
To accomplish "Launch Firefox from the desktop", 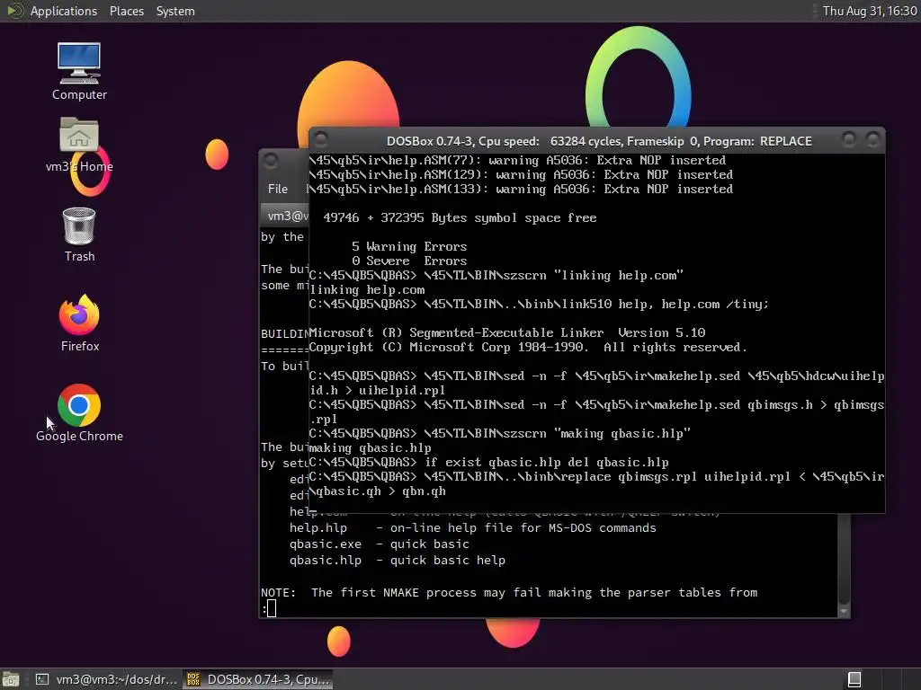I will pos(79,323).
